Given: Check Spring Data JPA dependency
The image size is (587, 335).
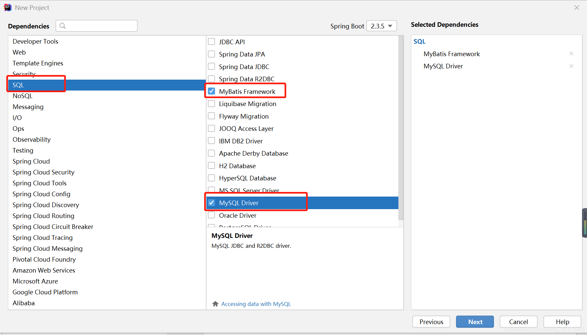Looking at the screenshot, I should (211, 54).
